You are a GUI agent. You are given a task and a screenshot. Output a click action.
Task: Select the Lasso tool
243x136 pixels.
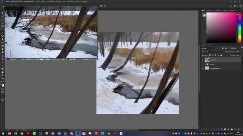3,23
